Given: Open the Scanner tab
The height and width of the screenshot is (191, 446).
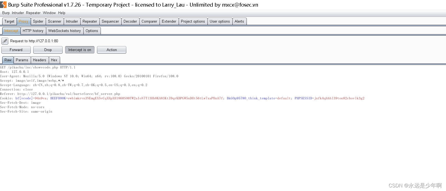Looking at the screenshot, I should pos(55,22).
